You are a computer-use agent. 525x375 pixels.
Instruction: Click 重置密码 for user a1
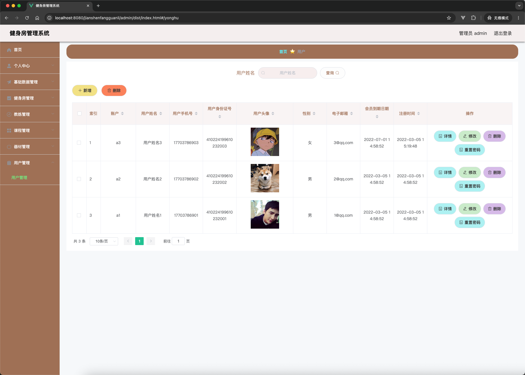pos(470,222)
